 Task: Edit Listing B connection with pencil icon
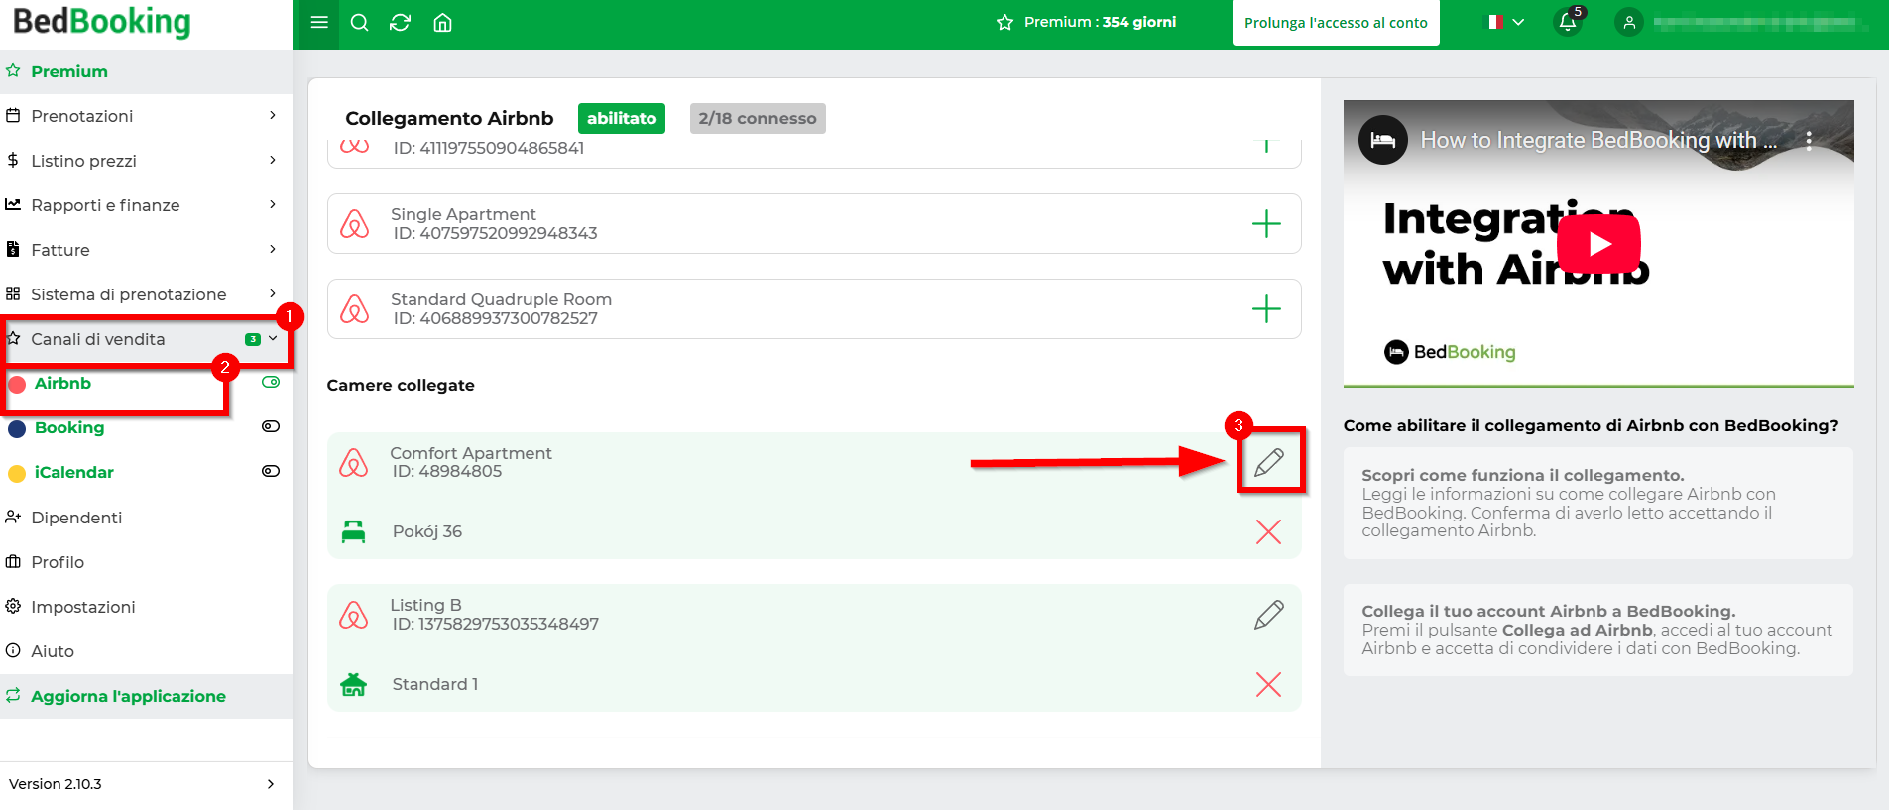1269,615
